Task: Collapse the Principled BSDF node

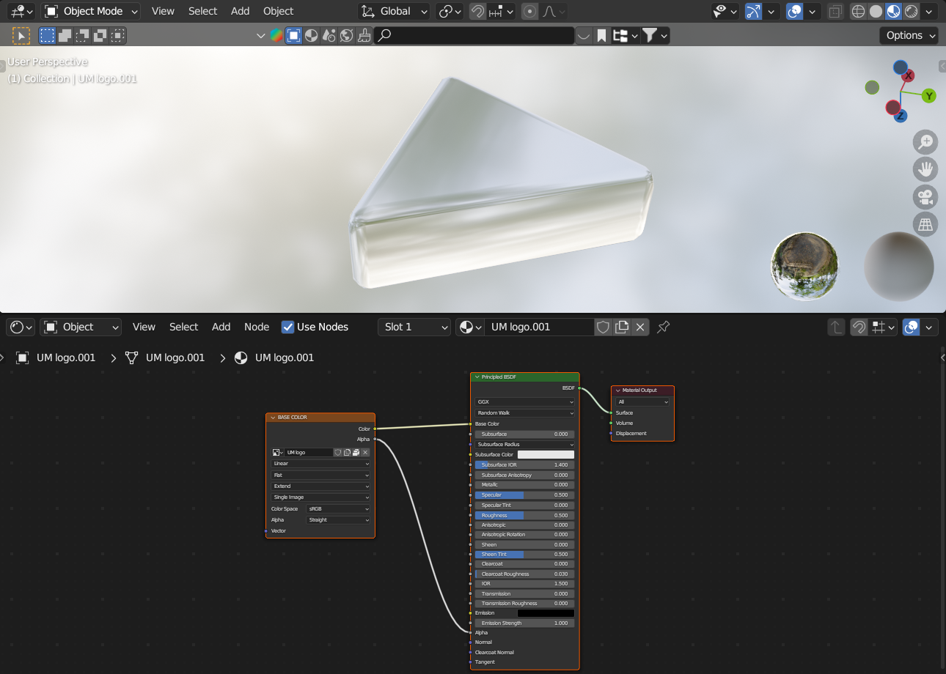Action: [477, 377]
